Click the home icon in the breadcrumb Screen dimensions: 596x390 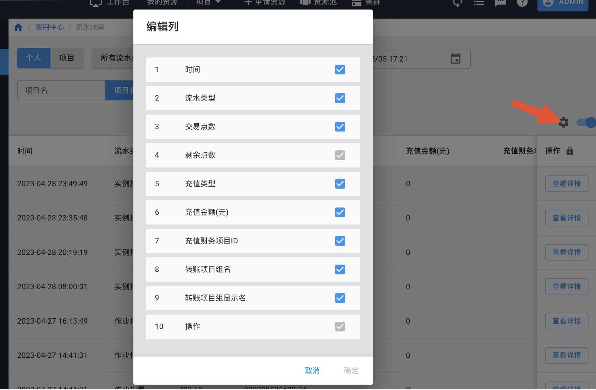point(18,27)
